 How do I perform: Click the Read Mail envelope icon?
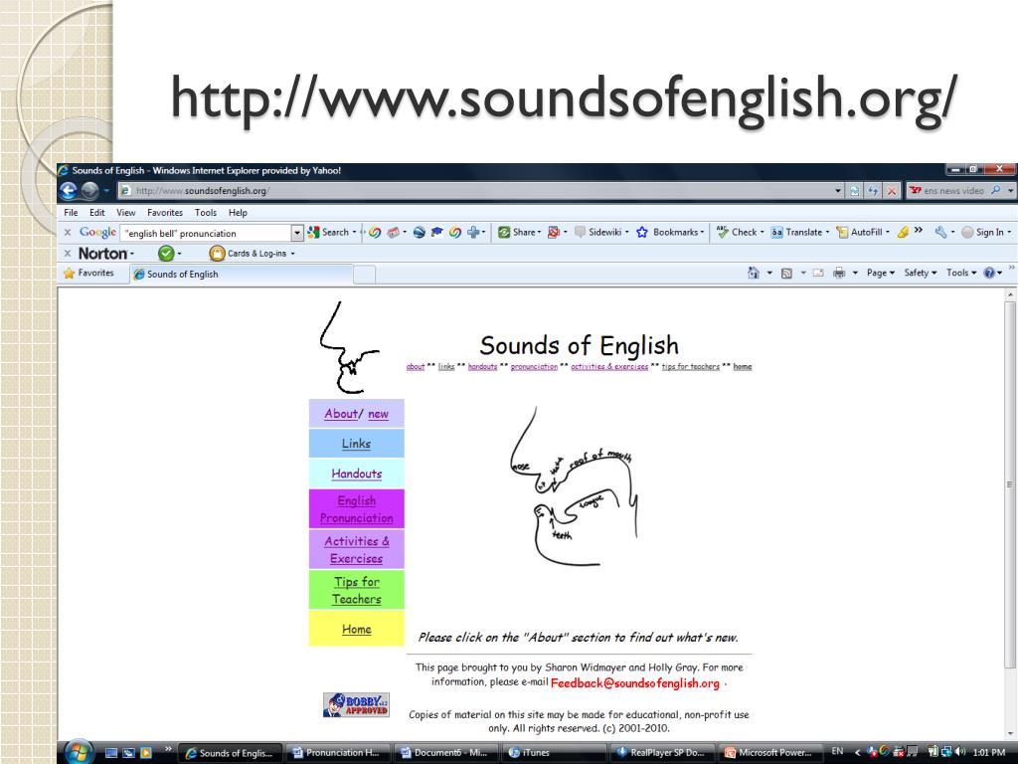[x=818, y=273]
